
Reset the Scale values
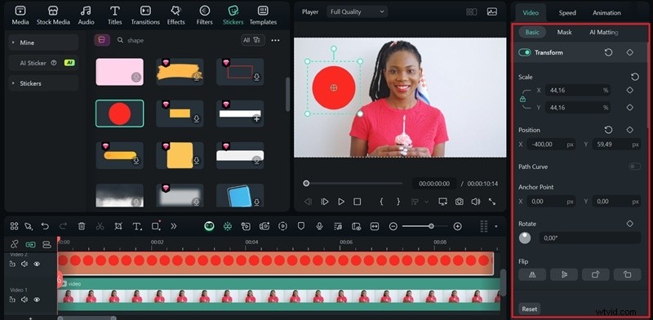point(635,77)
